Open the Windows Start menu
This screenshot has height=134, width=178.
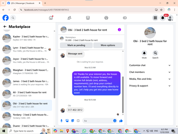(x=4, y=131)
